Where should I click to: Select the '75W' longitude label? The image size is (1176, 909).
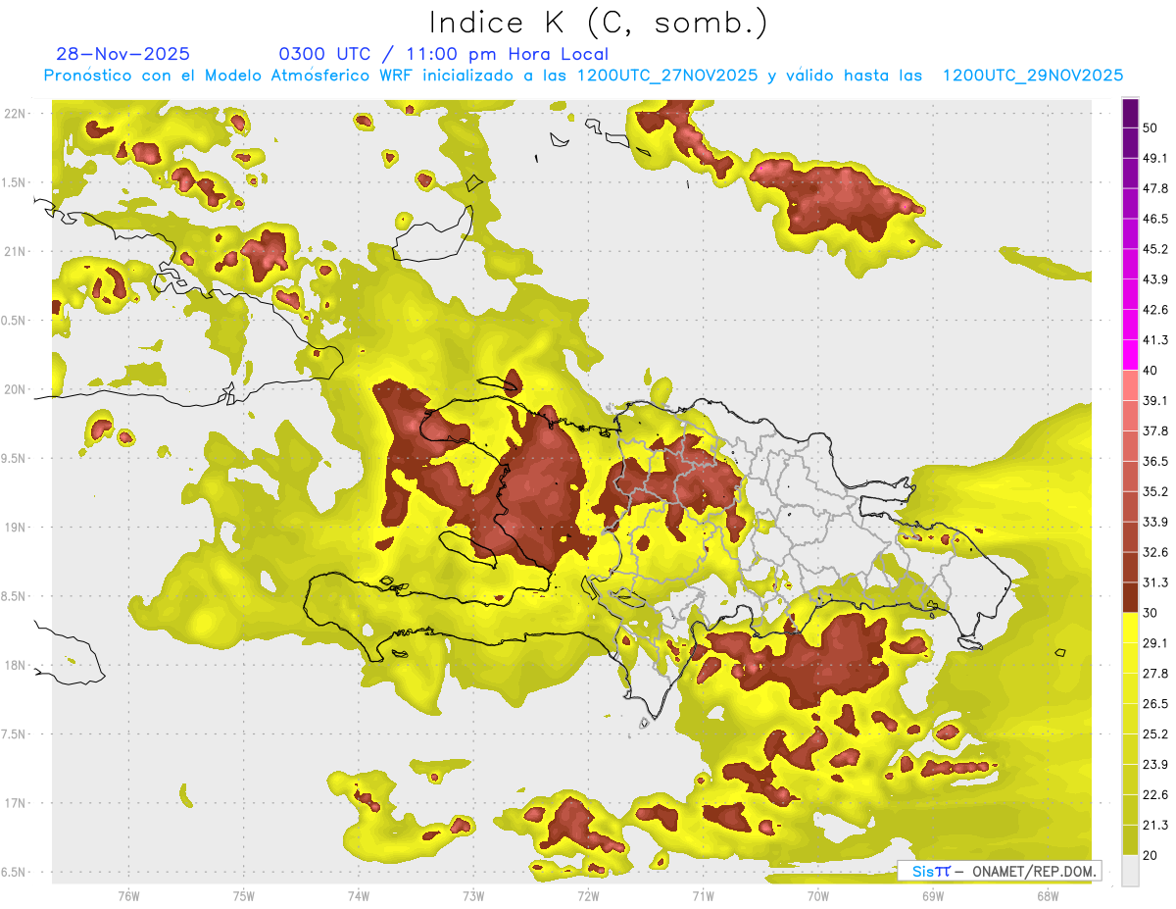click(x=244, y=896)
